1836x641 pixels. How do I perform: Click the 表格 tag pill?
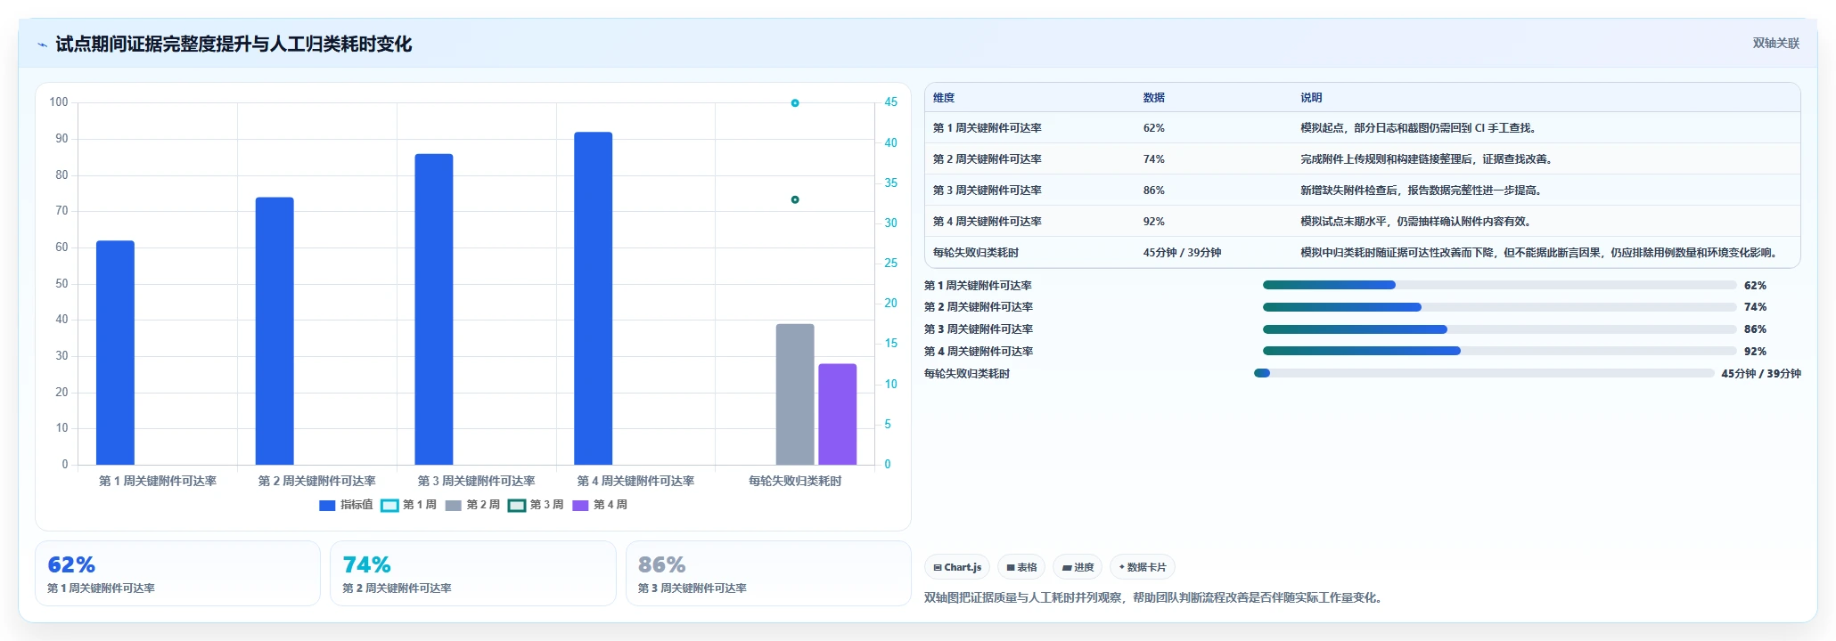[1021, 567]
